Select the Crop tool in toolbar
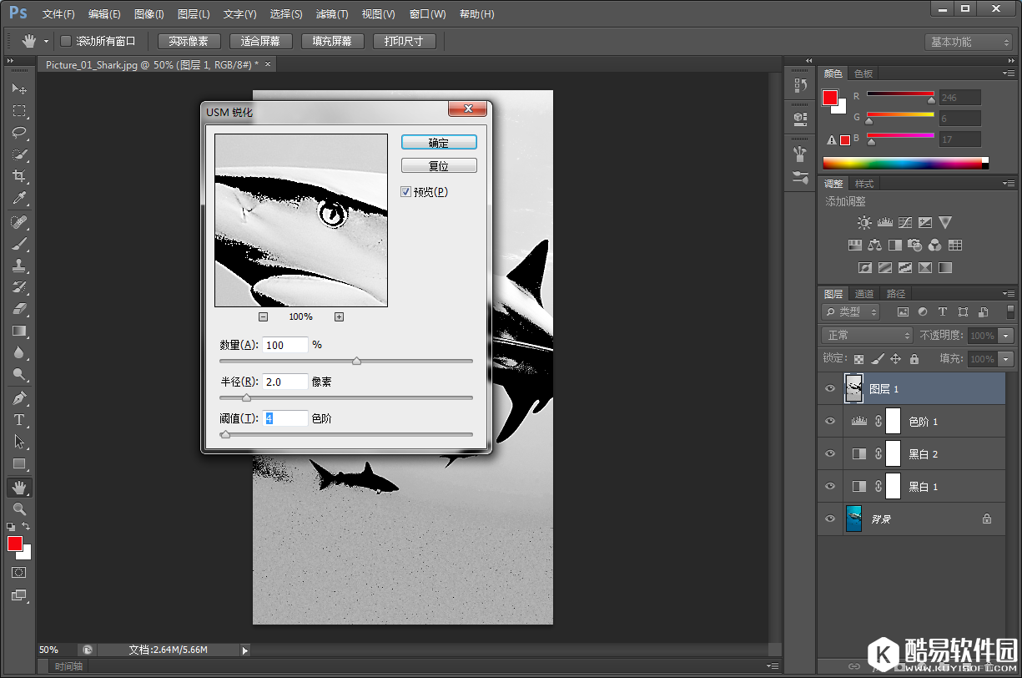The width and height of the screenshot is (1022, 678). 18,176
